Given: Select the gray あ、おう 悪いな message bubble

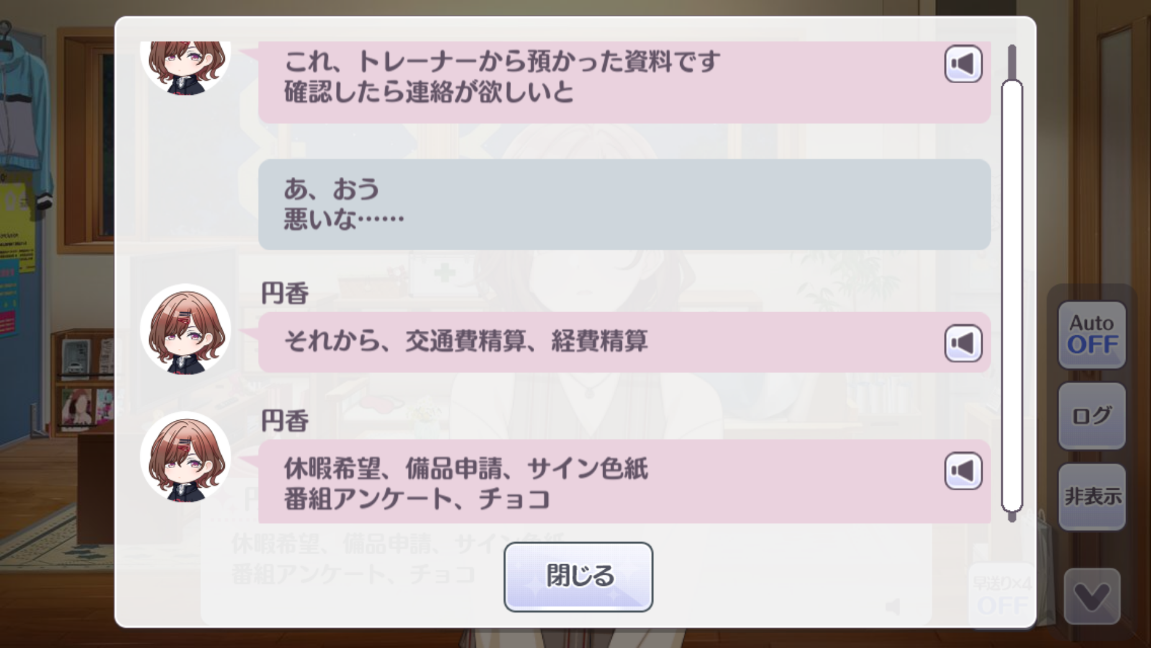Looking at the screenshot, I should tap(624, 204).
